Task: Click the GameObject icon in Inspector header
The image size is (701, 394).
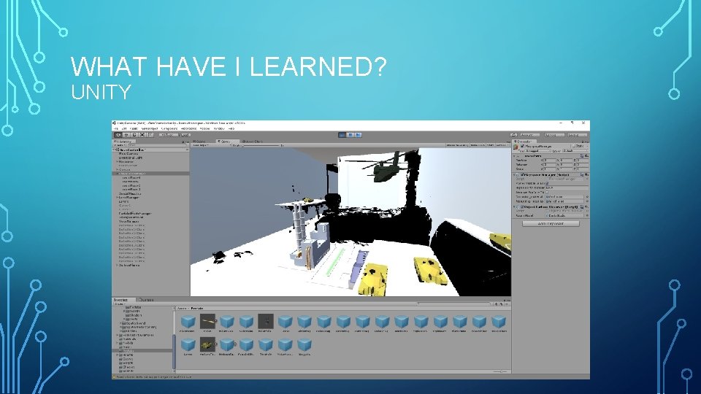Action: [x=516, y=147]
